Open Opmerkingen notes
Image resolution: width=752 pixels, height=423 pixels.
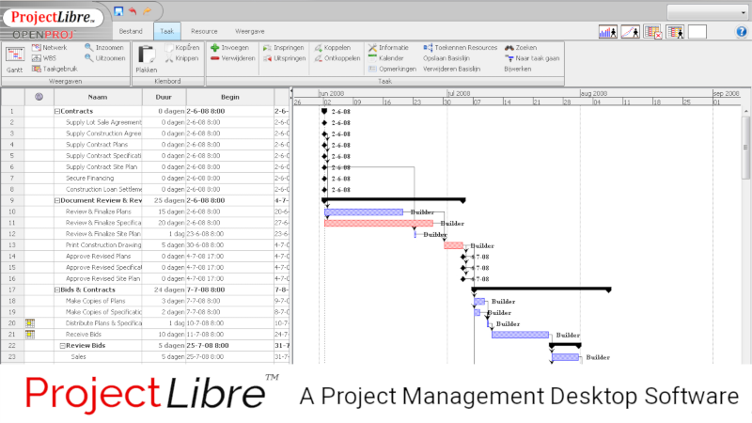tap(392, 69)
